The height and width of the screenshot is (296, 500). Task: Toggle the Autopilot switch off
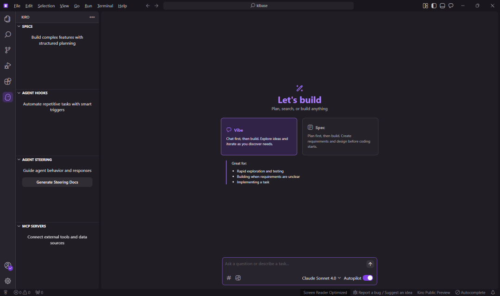tap(368, 278)
